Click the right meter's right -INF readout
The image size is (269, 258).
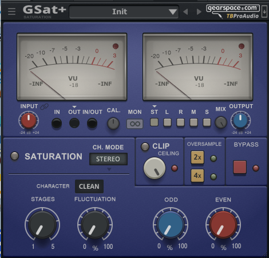[x=231, y=84]
